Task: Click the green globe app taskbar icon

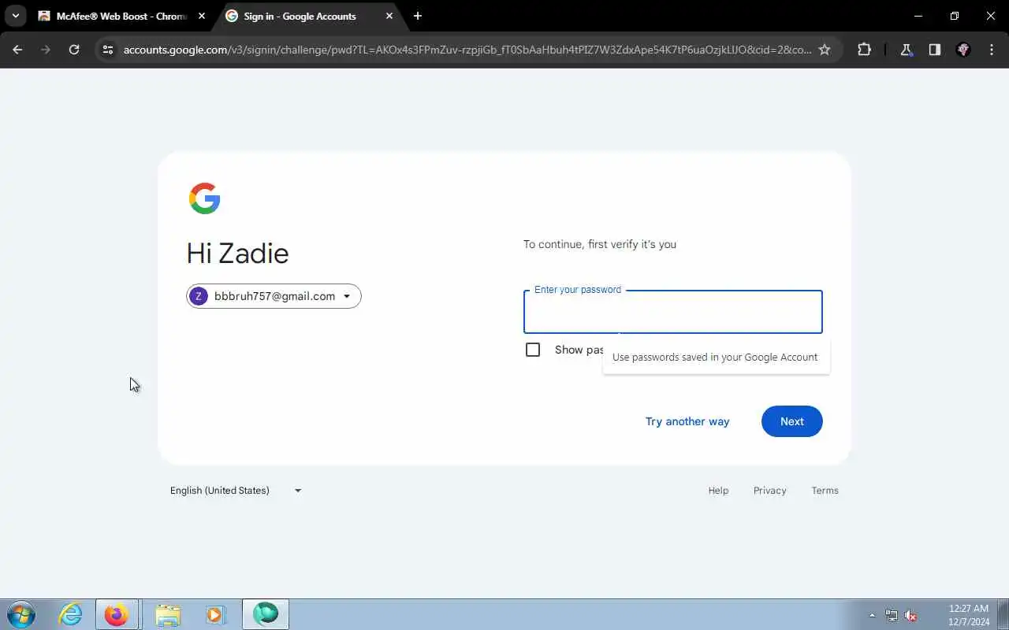Action: tap(266, 614)
